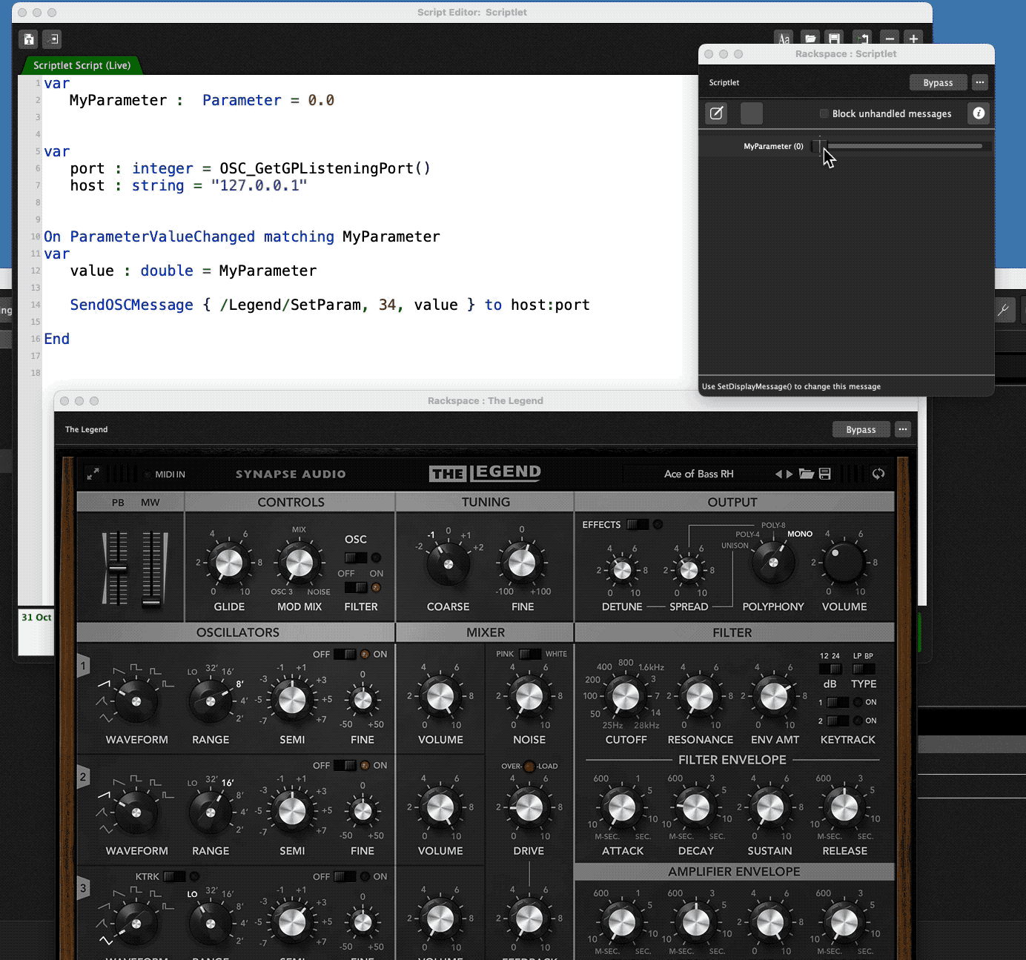
Task: Click the CUTOFF filter knob
Action: [626, 697]
